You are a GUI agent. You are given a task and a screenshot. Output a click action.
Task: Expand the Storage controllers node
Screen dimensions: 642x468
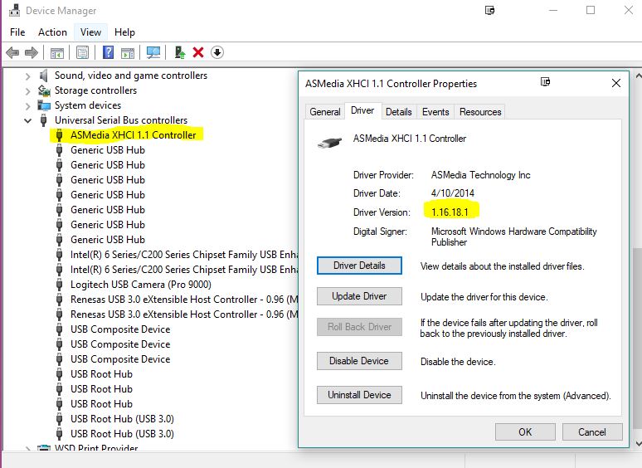(27, 91)
